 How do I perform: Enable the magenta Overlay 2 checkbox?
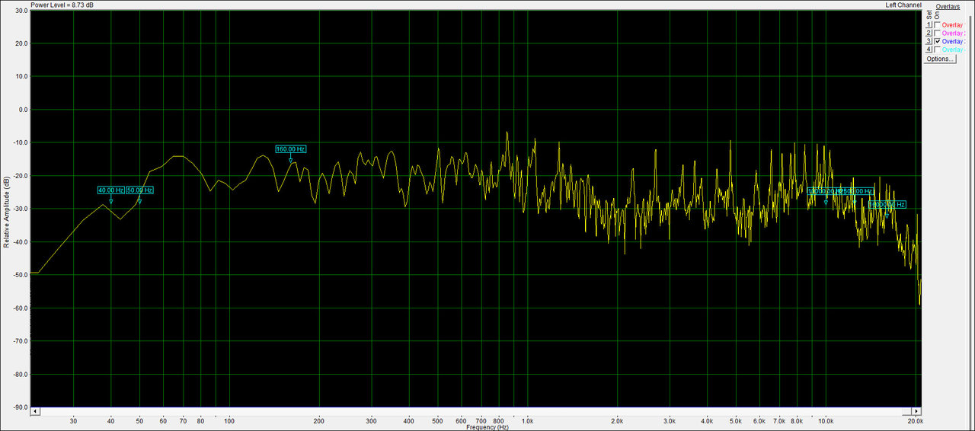(937, 34)
